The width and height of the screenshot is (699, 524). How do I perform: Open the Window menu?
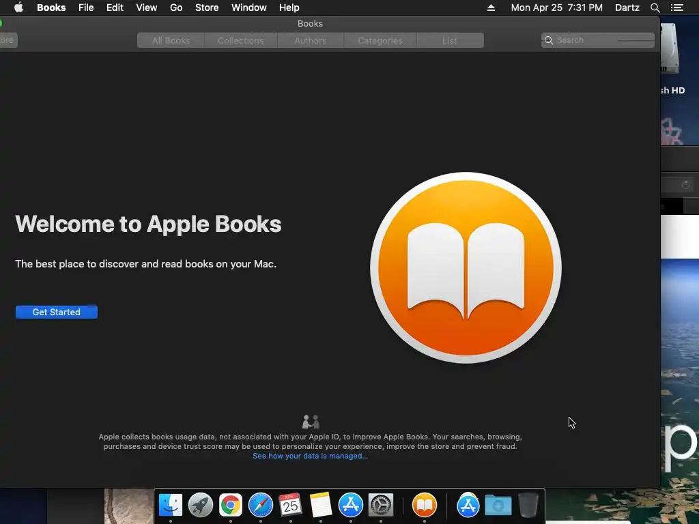pos(248,8)
